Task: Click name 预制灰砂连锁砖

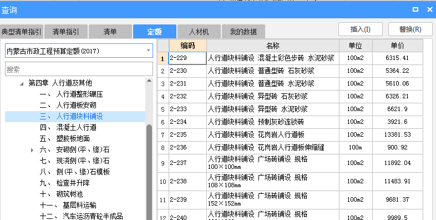Action: coord(281,122)
